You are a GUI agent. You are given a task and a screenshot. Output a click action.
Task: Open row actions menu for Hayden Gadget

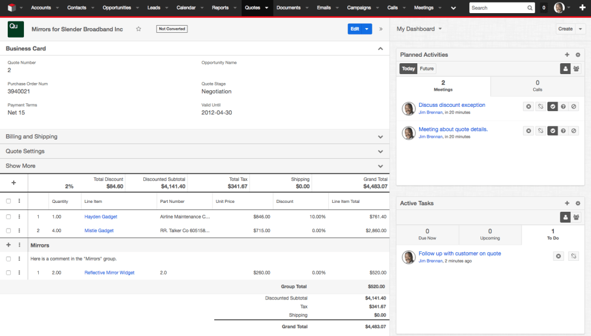[x=19, y=217]
